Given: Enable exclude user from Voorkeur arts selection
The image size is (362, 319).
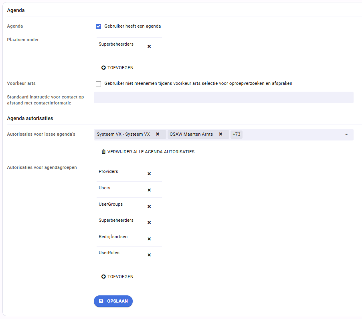Looking at the screenshot, I should [98, 84].
